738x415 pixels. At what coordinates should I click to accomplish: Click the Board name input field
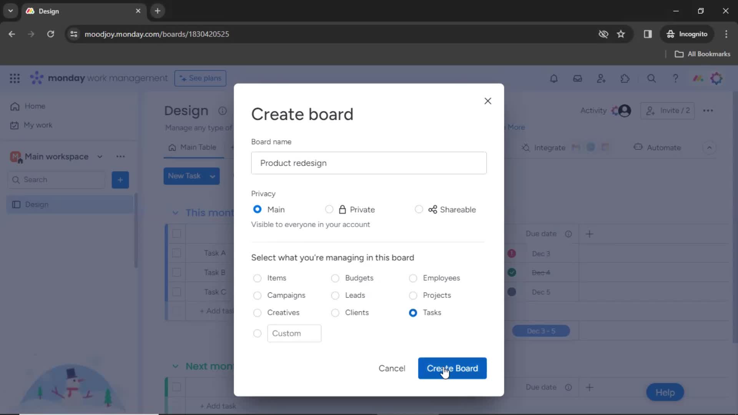coord(369,163)
